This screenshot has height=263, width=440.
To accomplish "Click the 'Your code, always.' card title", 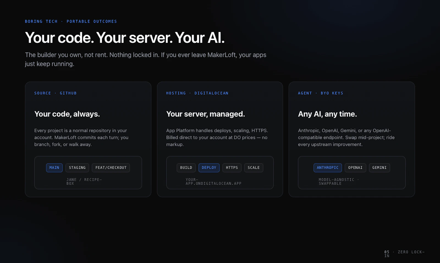I will coord(67,114).
